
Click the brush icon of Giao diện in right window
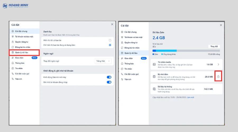[122, 58]
